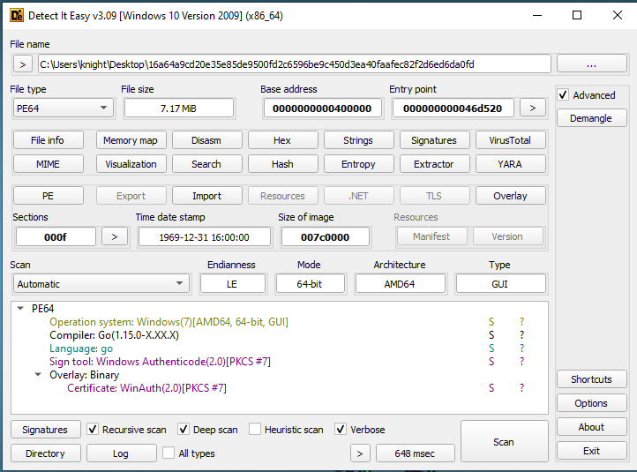Open the arrow button next to Entry point
Viewport: 637px width, 472px height.
click(533, 108)
